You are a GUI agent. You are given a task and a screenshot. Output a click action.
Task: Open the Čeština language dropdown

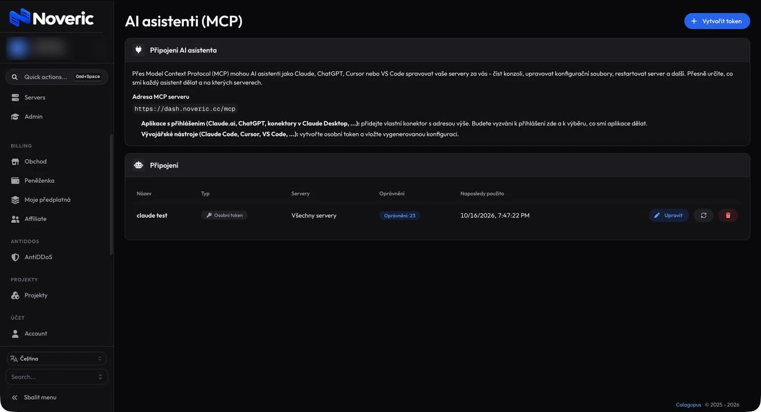(57, 359)
